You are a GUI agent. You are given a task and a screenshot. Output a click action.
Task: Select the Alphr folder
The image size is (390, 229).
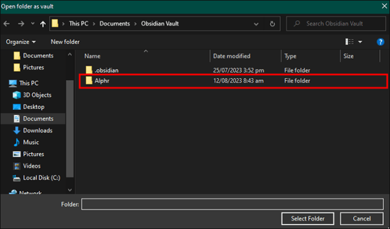pos(233,81)
